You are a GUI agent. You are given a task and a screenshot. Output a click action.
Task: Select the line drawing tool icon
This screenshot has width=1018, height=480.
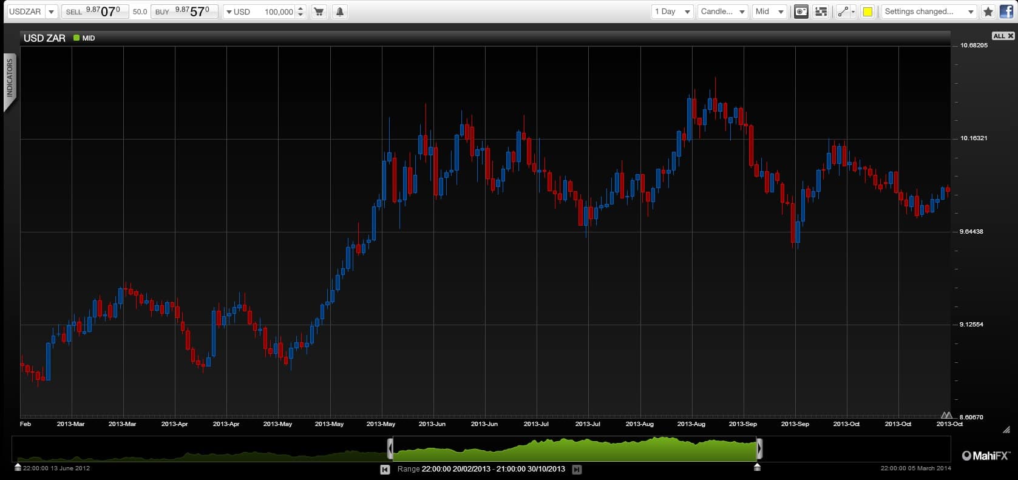(x=843, y=12)
